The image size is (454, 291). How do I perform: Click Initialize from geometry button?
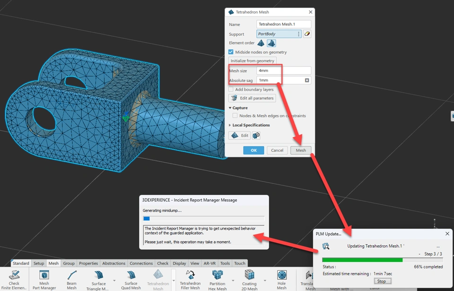pyautogui.click(x=253, y=61)
